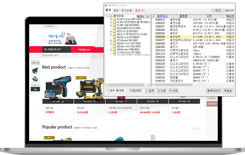The height and width of the screenshot is (155, 245).
Task: Click the 엑셀로 export button
Action: tap(228, 91)
